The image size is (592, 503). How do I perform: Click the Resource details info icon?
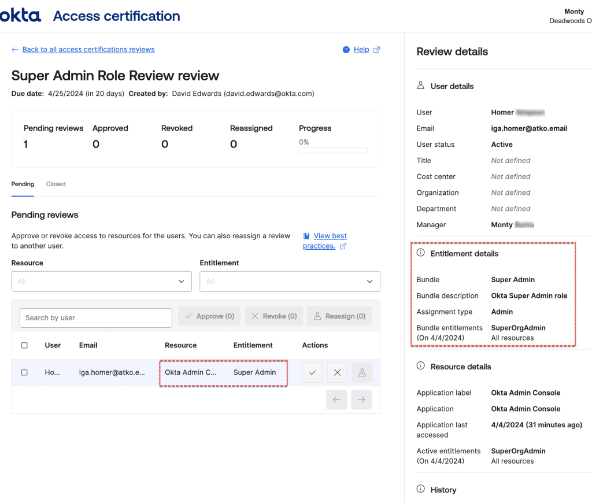[421, 367]
